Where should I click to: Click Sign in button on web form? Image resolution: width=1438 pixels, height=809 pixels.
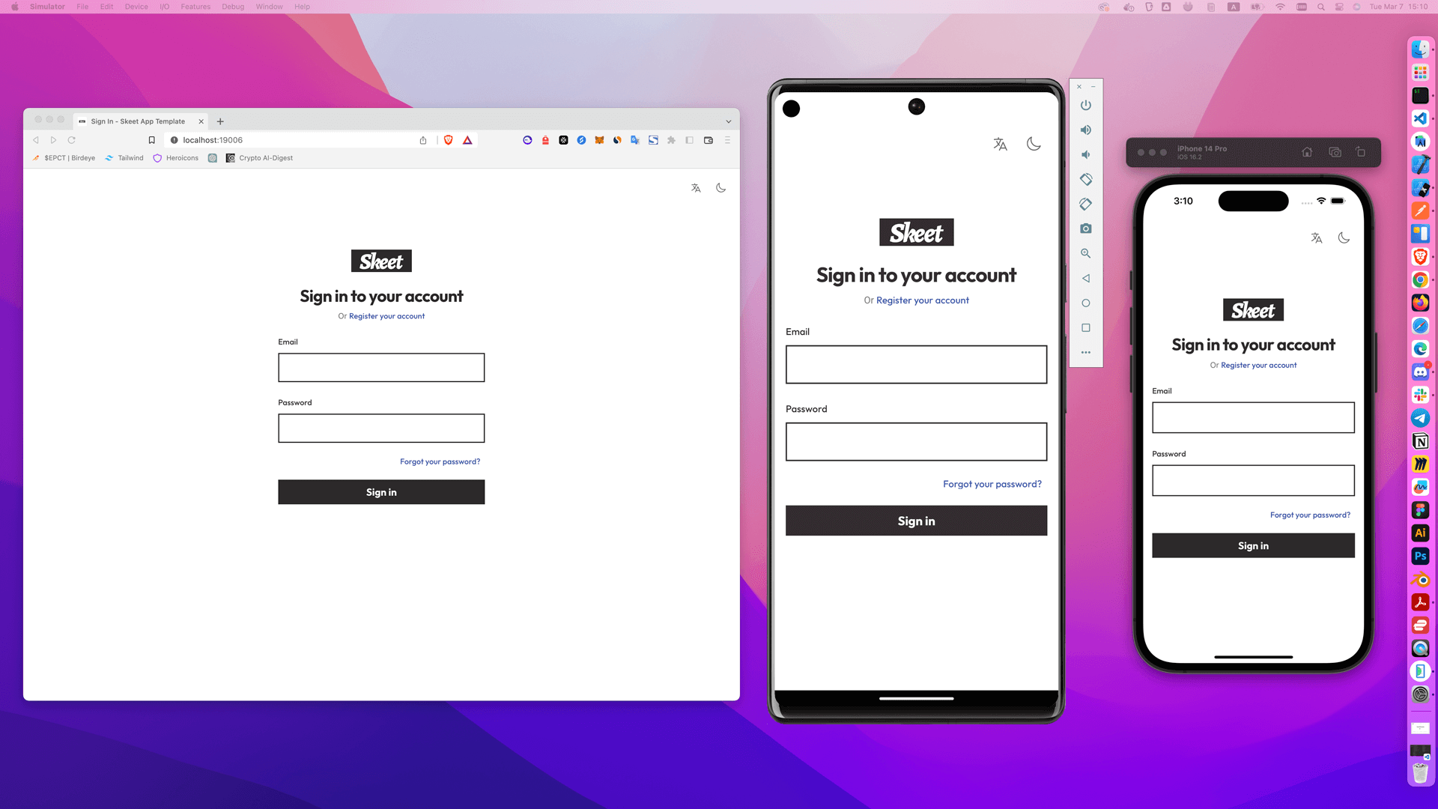point(381,492)
